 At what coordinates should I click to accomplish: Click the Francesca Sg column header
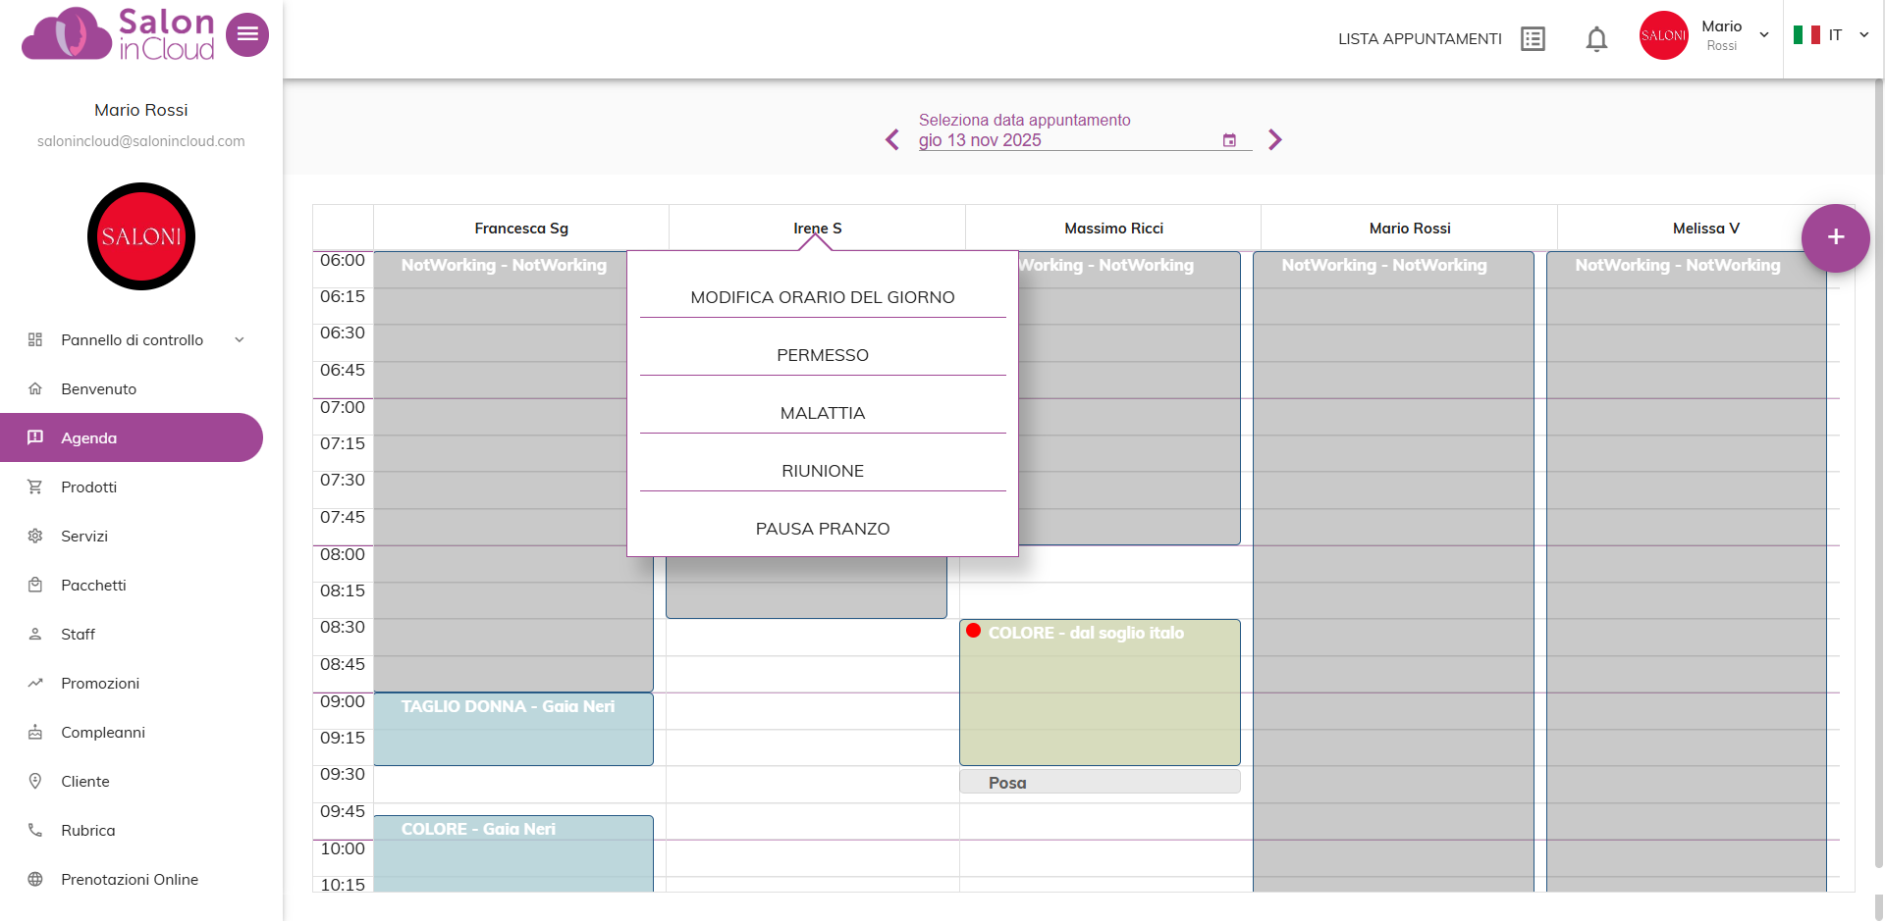coord(521,229)
